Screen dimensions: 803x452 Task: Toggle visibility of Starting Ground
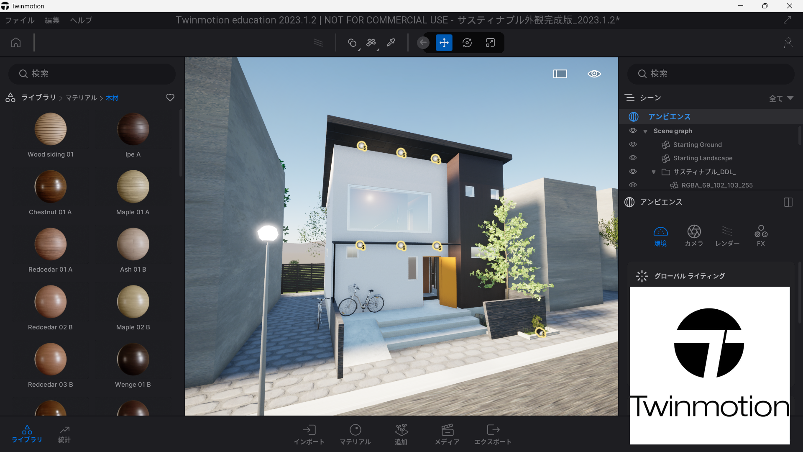tap(633, 144)
